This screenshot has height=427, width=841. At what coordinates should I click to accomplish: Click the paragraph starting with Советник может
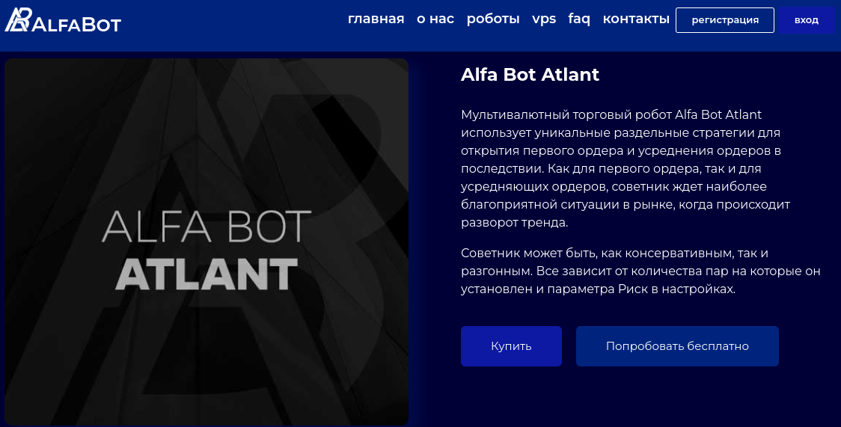640,271
